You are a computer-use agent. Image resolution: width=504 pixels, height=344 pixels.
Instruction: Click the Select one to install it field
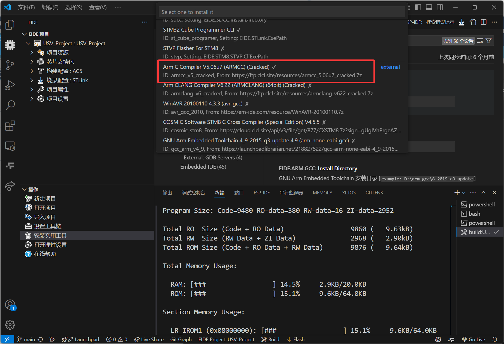coord(281,12)
